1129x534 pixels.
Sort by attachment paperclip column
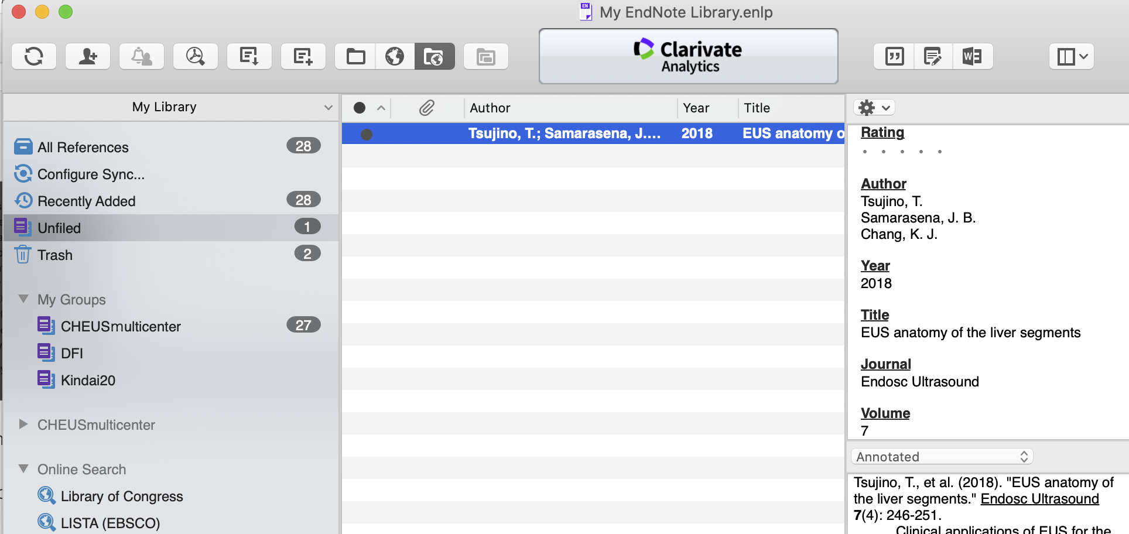(427, 108)
